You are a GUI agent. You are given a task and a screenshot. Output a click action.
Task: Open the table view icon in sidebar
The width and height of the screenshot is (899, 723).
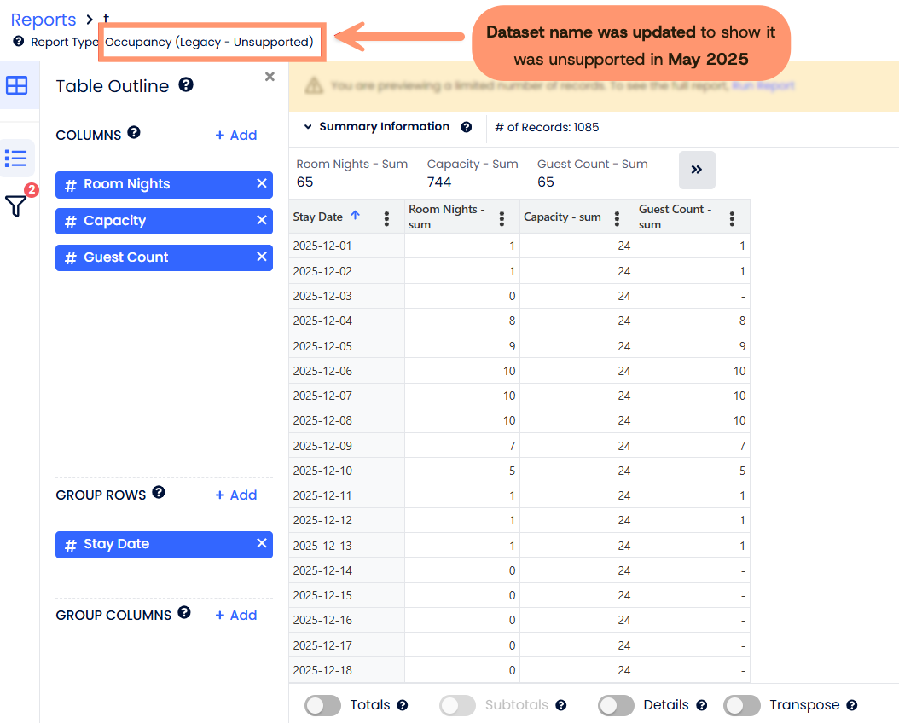pos(17,85)
